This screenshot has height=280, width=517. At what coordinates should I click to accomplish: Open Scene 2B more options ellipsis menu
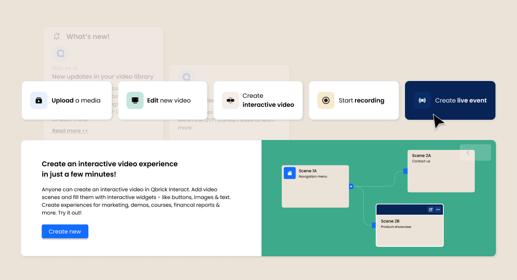(x=439, y=209)
